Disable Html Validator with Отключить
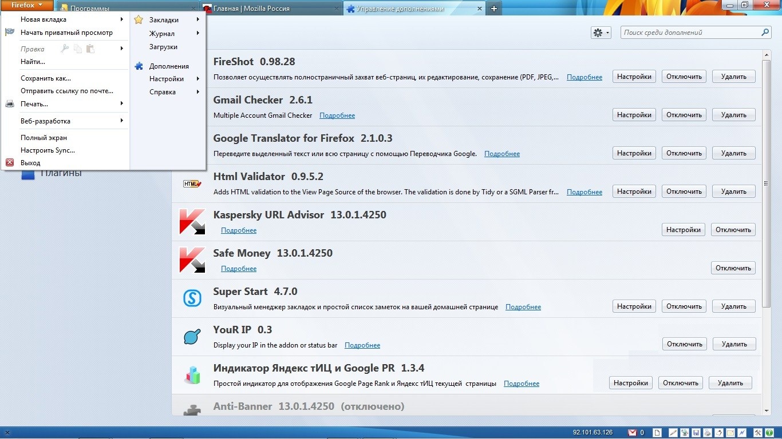Image resolution: width=782 pixels, height=439 pixels. [x=684, y=191]
